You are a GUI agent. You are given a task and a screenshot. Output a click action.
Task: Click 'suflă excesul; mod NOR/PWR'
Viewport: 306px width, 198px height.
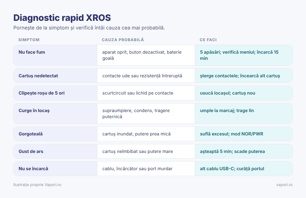tap(231, 134)
